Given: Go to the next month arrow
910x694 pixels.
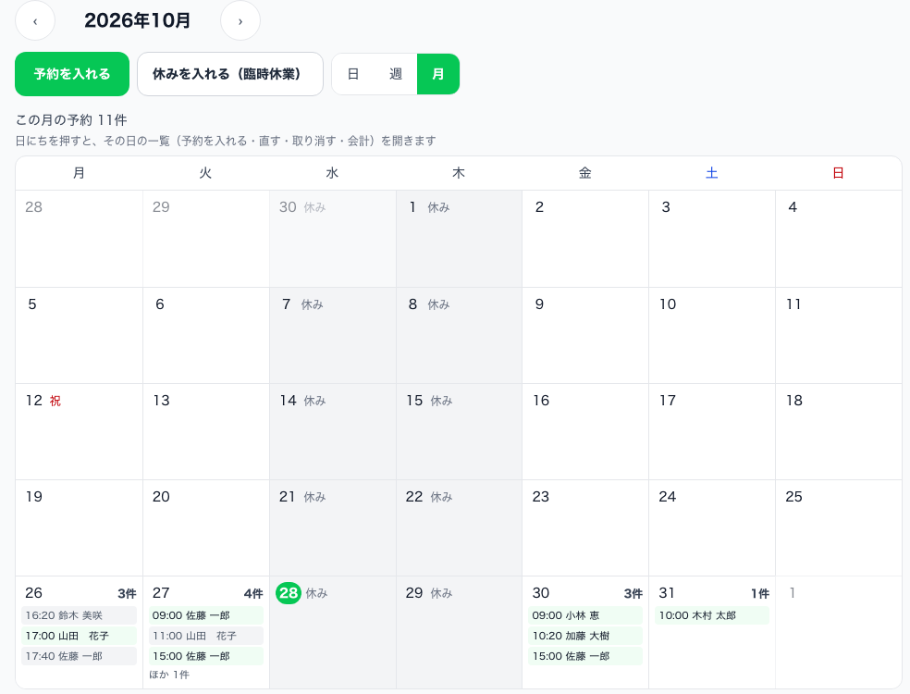Looking at the screenshot, I should (240, 21).
